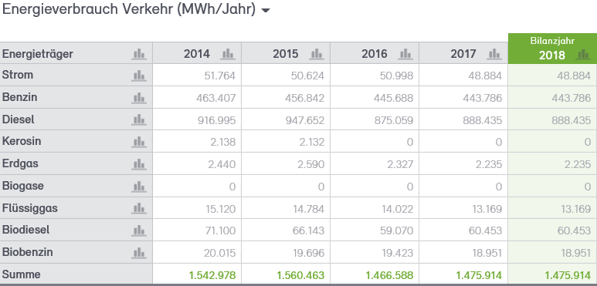This screenshot has height=286, width=597.
Task: Select Erdgas 2016 value 2.327
Action: click(401, 164)
